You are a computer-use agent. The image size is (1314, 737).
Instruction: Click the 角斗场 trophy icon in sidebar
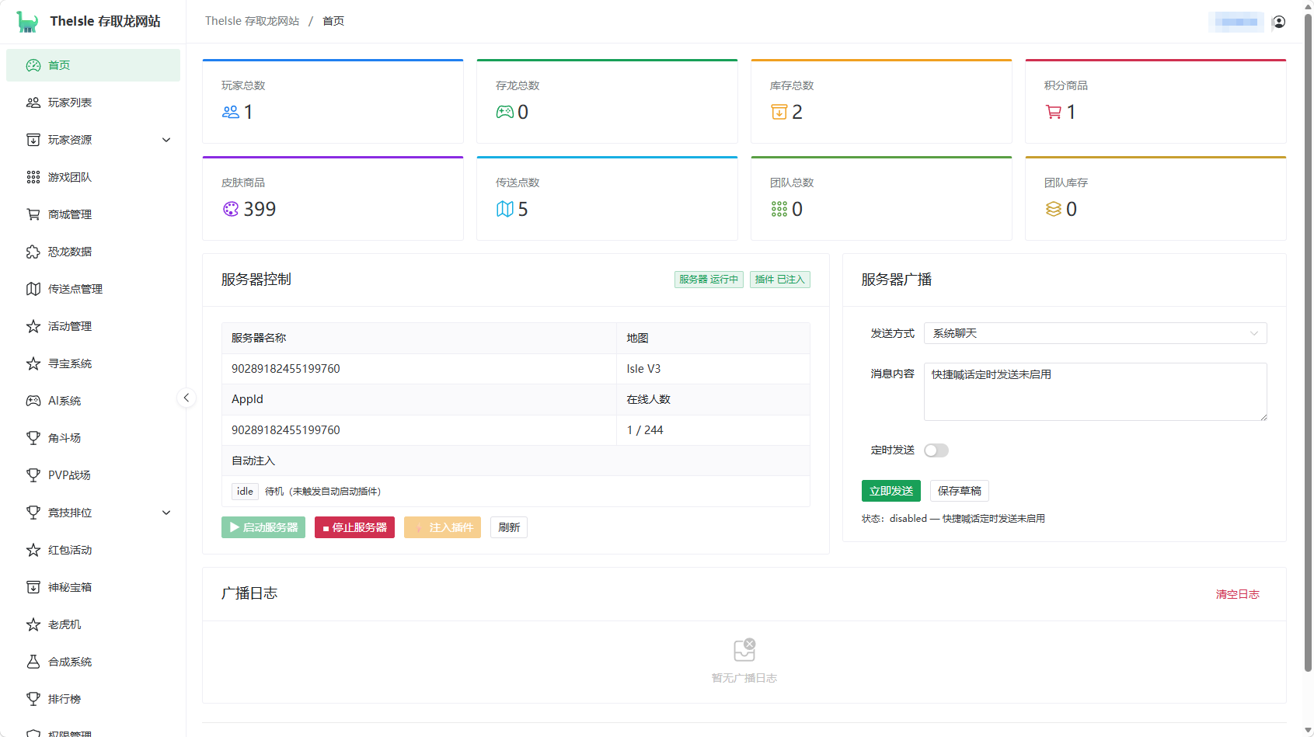coord(33,438)
